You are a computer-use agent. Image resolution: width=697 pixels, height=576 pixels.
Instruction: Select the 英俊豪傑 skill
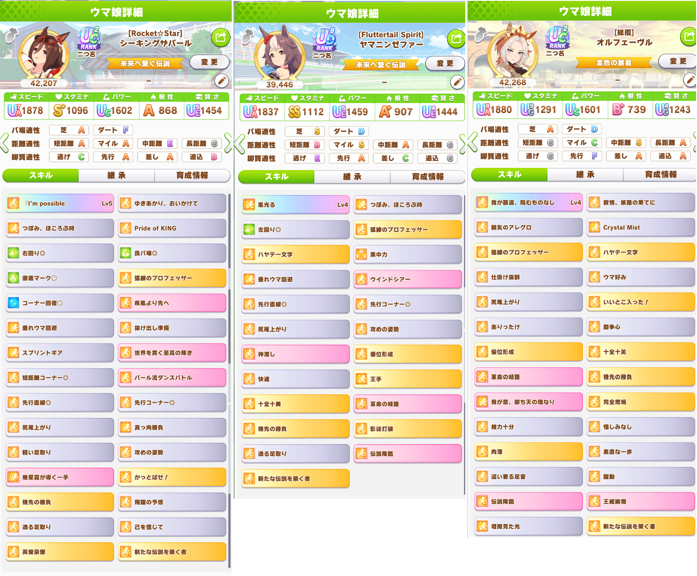click(60, 552)
